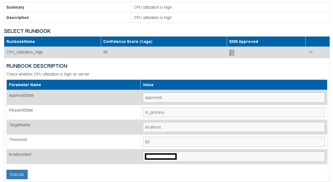Click the RunbookName column header
Image resolution: width=333 pixels, height=182 pixels.
click(x=21, y=42)
